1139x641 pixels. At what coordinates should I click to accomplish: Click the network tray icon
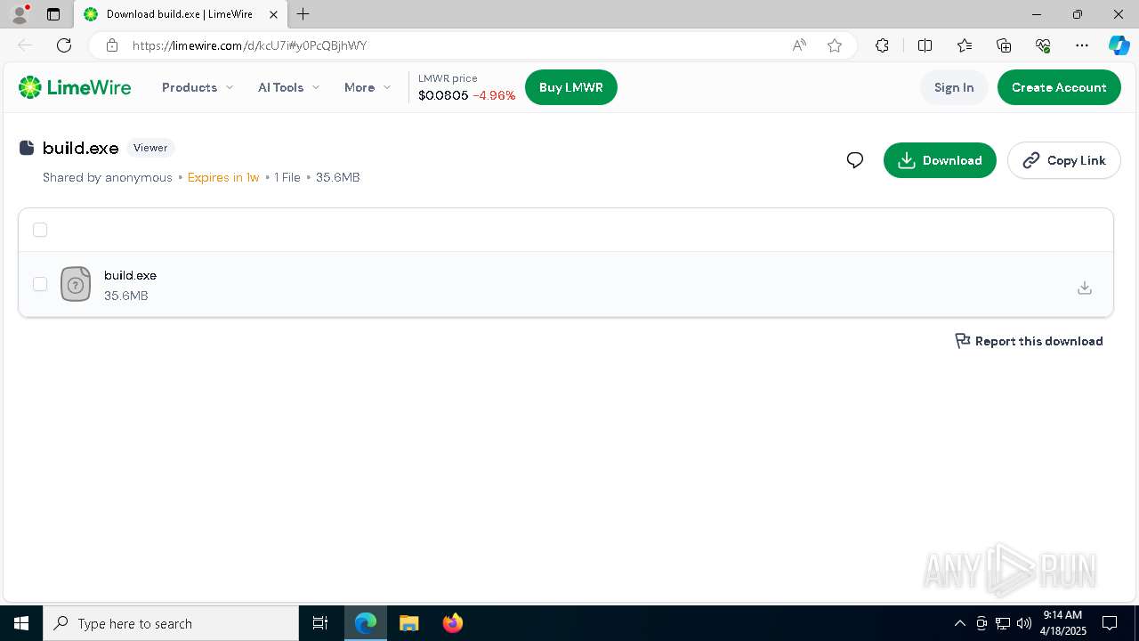click(1003, 623)
